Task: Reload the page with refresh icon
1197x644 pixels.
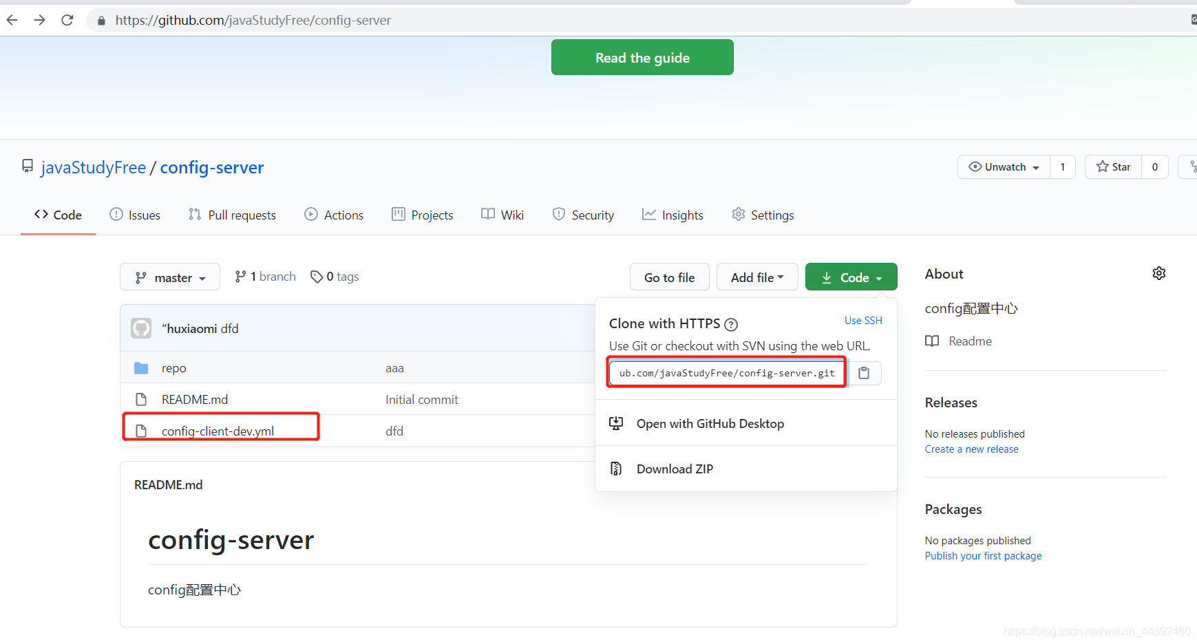Action: pyautogui.click(x=67, y=20)
